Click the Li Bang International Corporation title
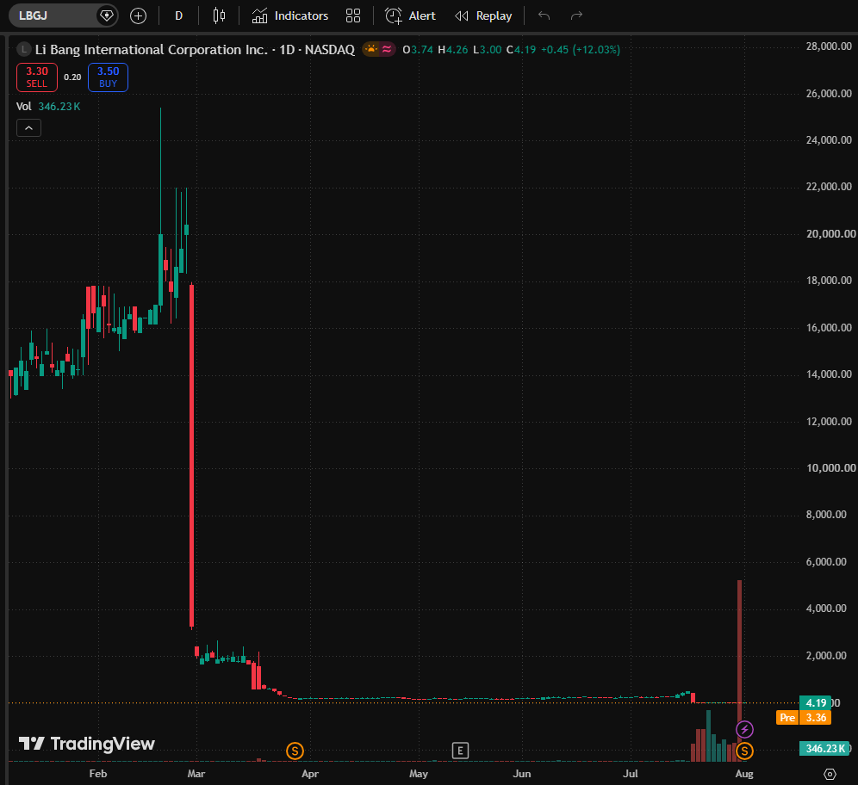Screen dimensions: 858x785 (x=152, y=50)
